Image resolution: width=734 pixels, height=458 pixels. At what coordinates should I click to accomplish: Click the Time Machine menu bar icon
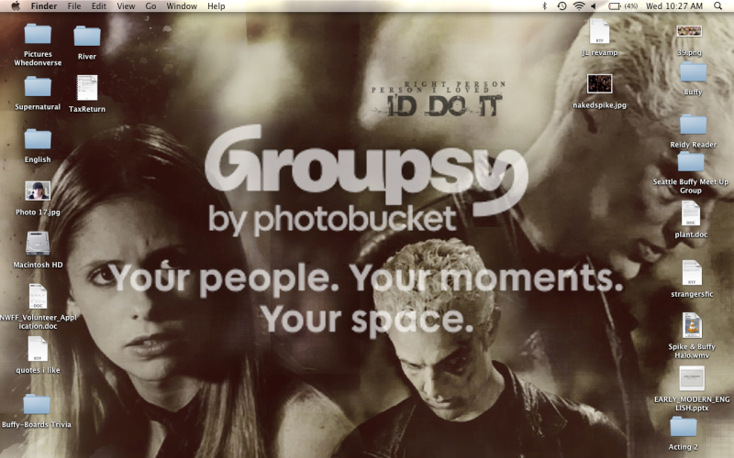(x=562, y=6)
